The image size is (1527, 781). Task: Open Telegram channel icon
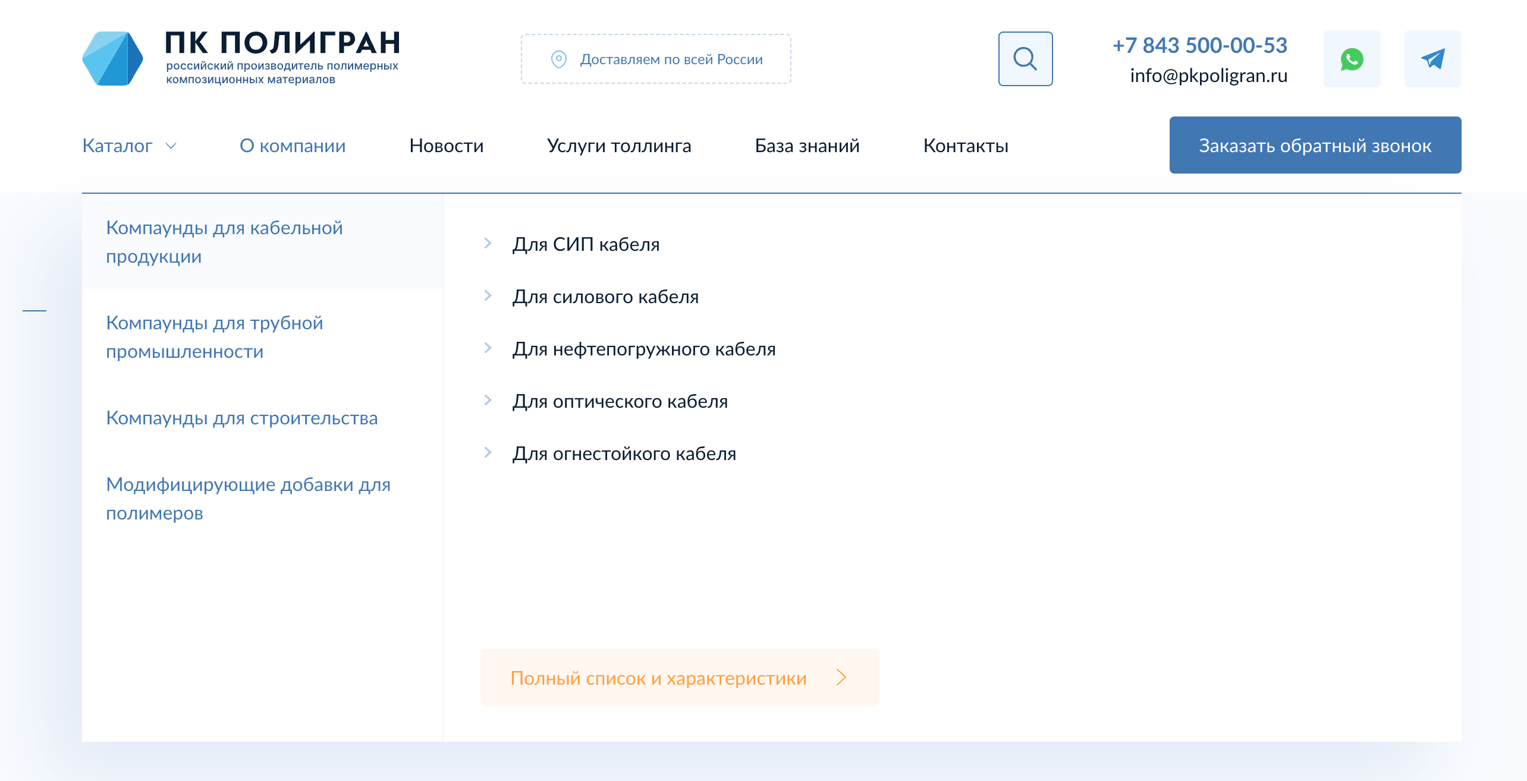[1432, 59]
